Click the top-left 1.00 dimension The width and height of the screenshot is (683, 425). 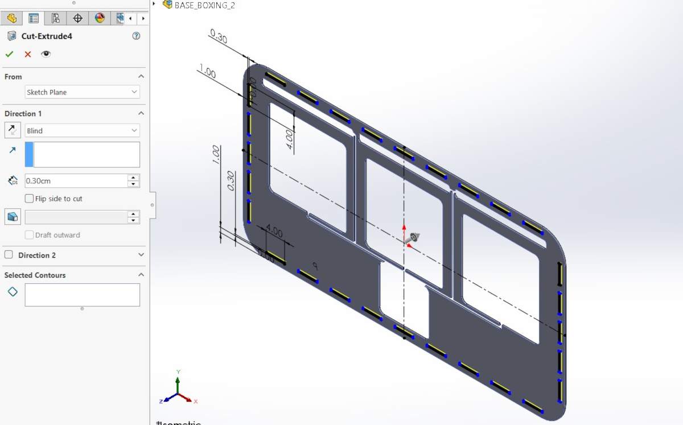click(x=207, y=72)
